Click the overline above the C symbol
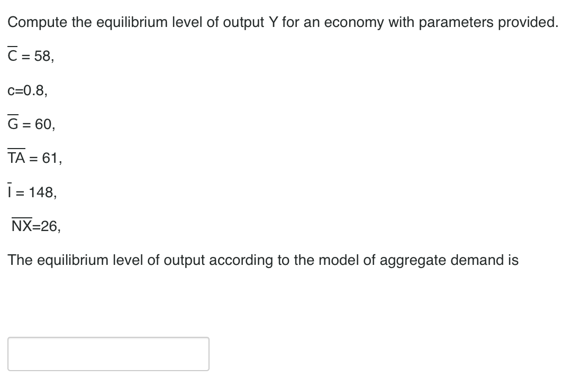 (x=12, y=47)
